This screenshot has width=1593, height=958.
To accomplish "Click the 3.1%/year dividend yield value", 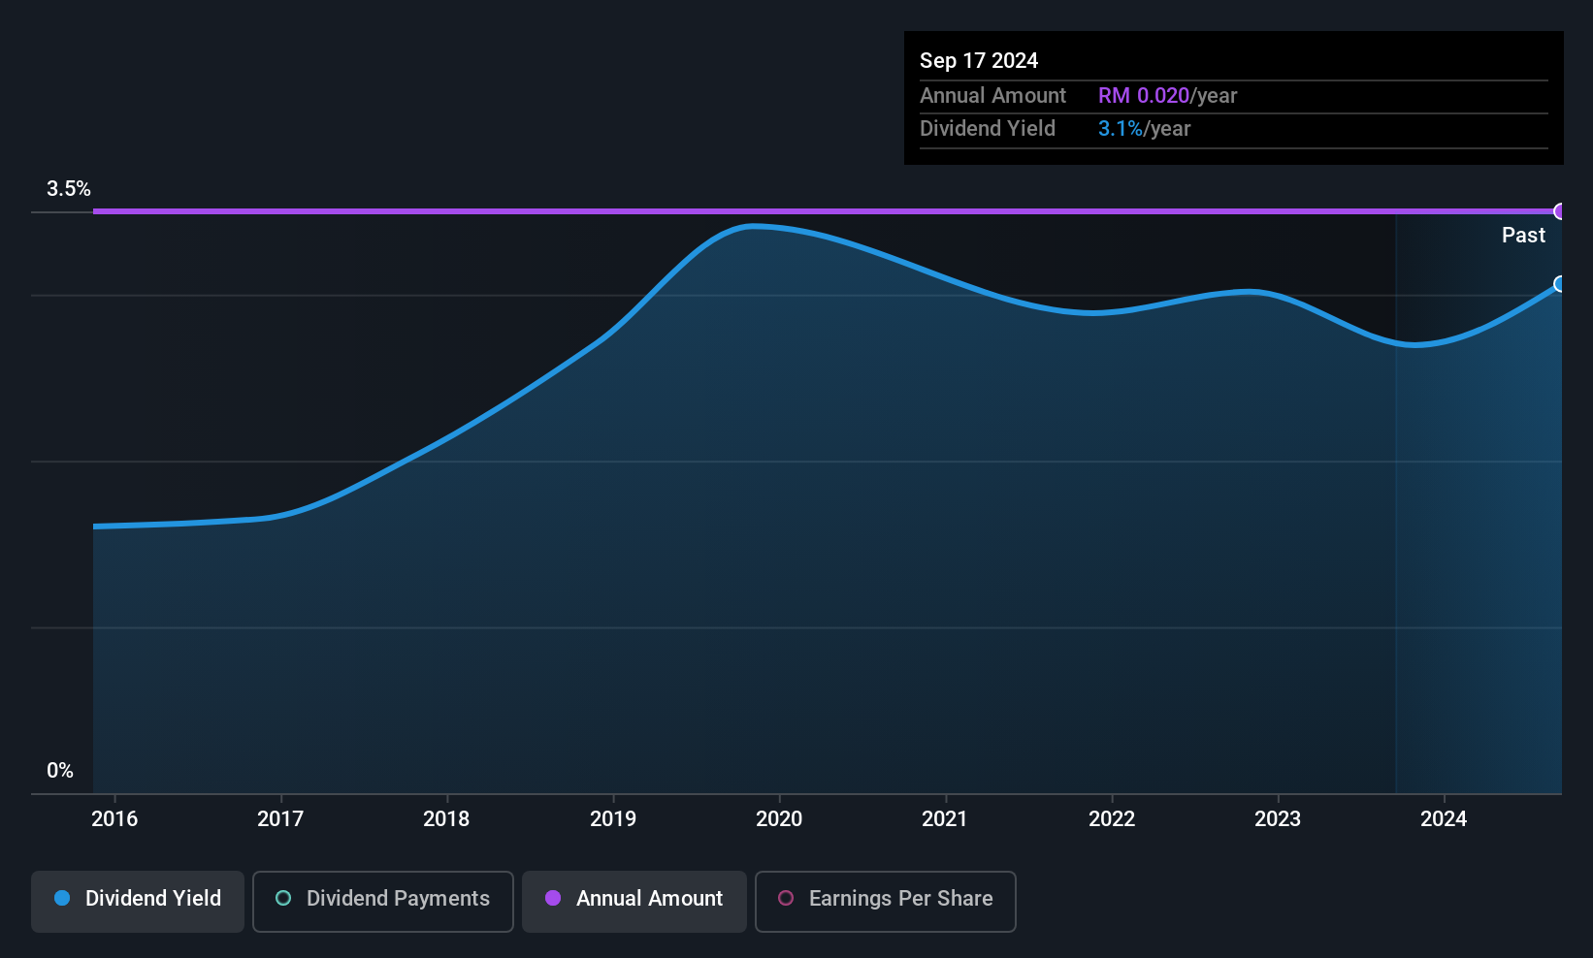I will coord(1144,129).
